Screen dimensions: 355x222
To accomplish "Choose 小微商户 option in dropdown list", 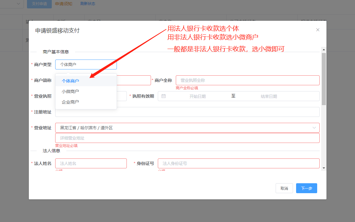I will click(x=70, y=91).
